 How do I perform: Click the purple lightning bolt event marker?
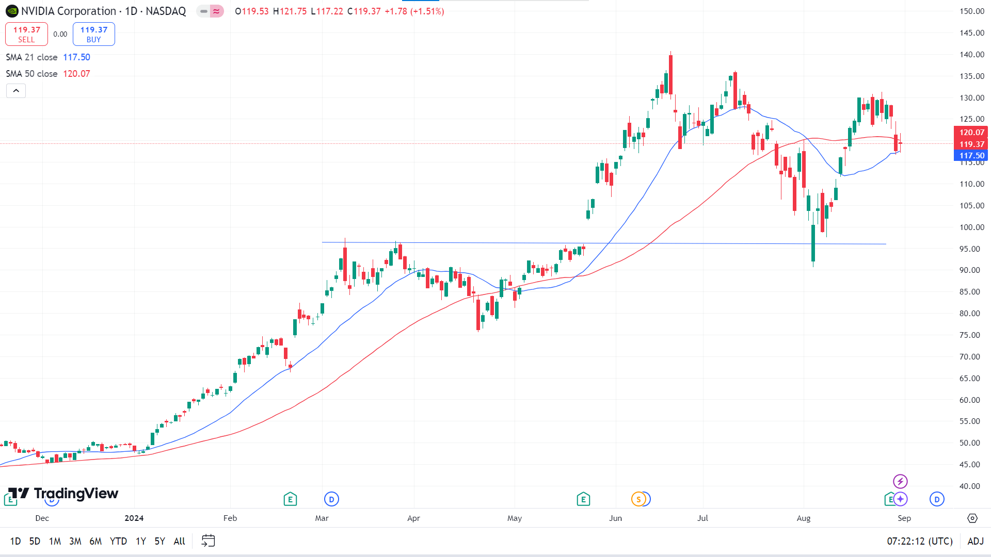click(x=901, y=482)
